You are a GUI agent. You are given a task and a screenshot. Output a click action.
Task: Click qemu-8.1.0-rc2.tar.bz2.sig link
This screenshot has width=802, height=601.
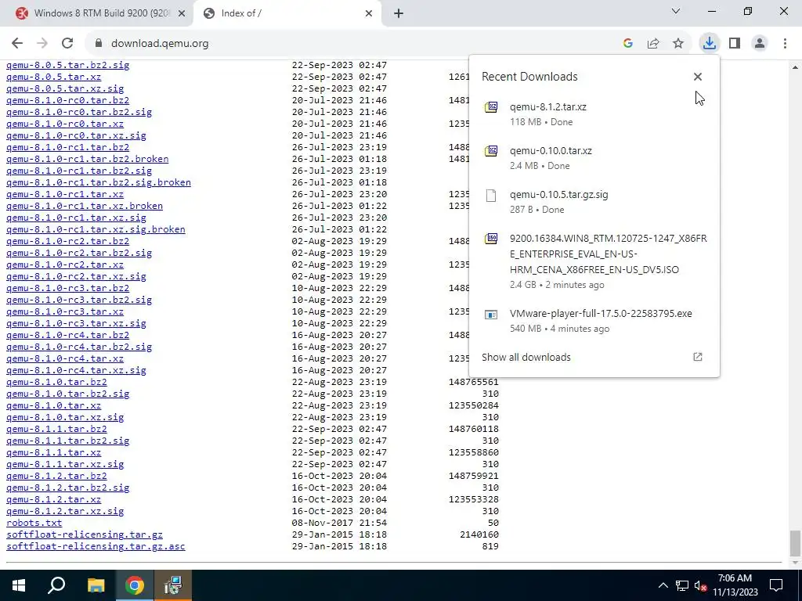pos(79,253)
